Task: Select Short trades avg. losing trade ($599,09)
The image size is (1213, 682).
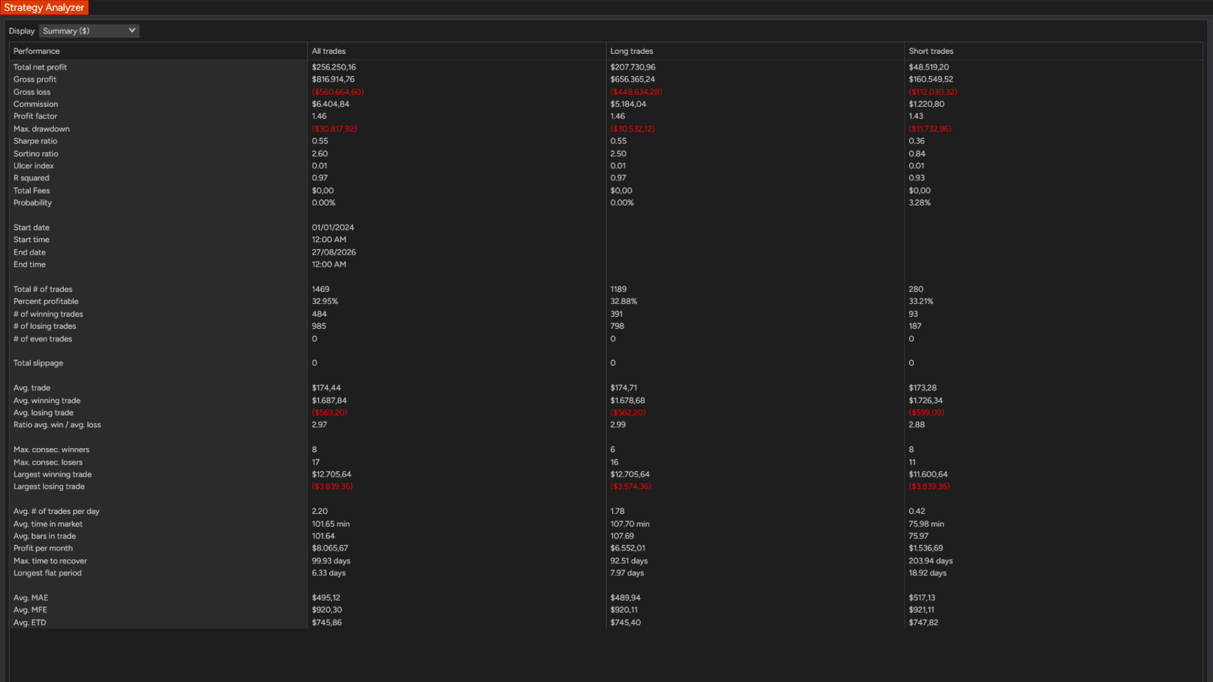Action: 926,413
